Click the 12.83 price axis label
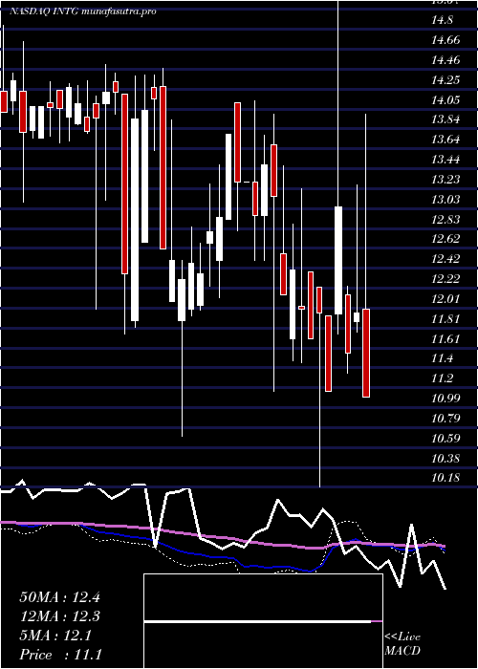 point(446,220)
